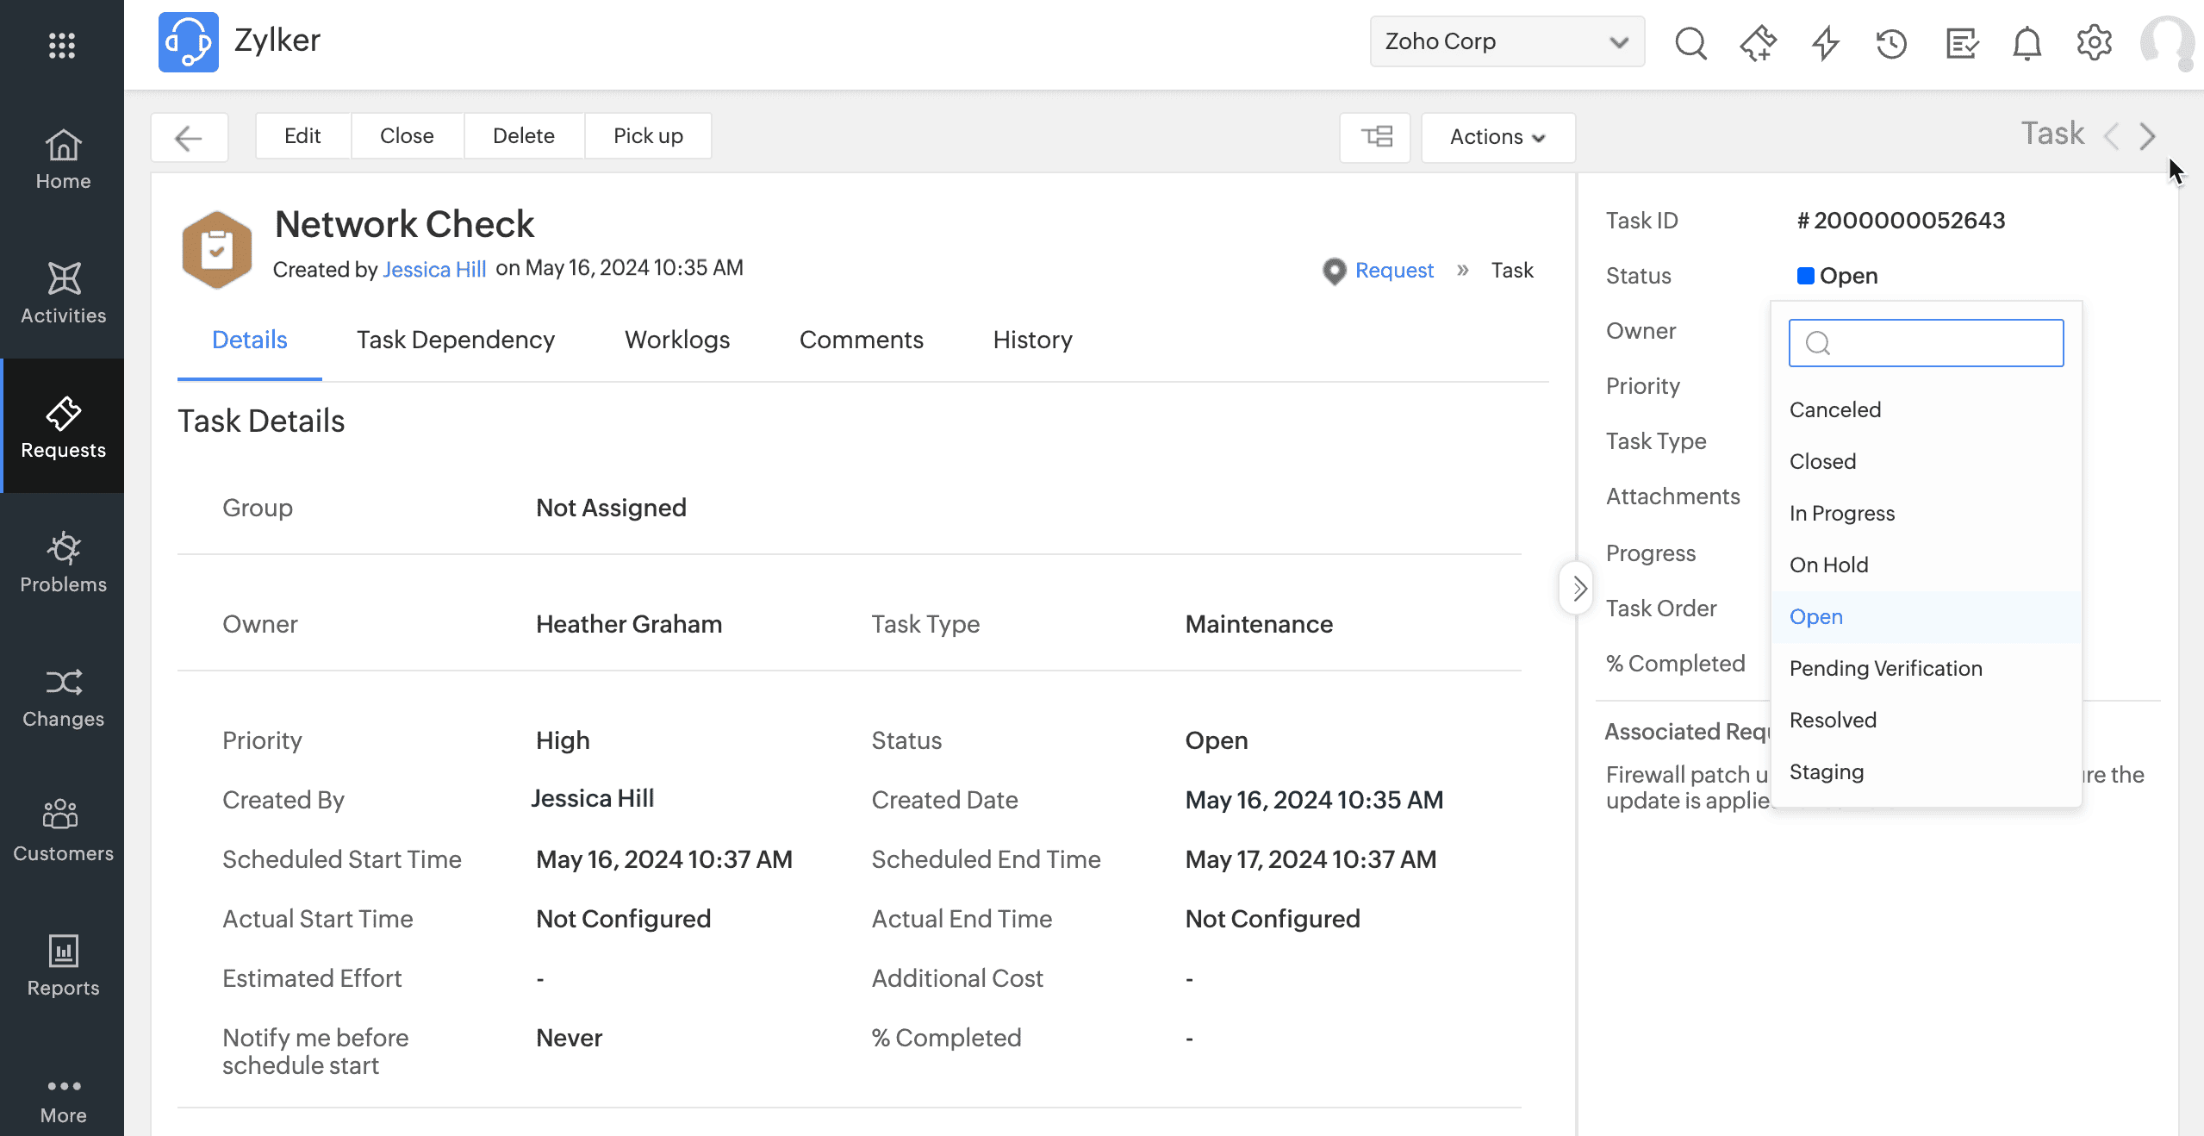Screen dimensions: 2204x1136
Task: Select In Progress status option
Action: pyautogui.click(x=1842, y=514)
